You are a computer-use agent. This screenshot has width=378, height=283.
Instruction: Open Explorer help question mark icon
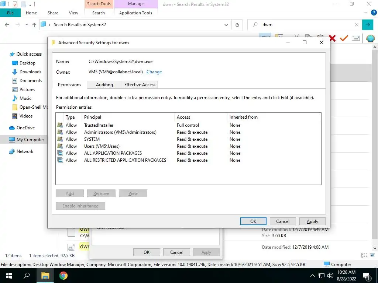point(374,13)
